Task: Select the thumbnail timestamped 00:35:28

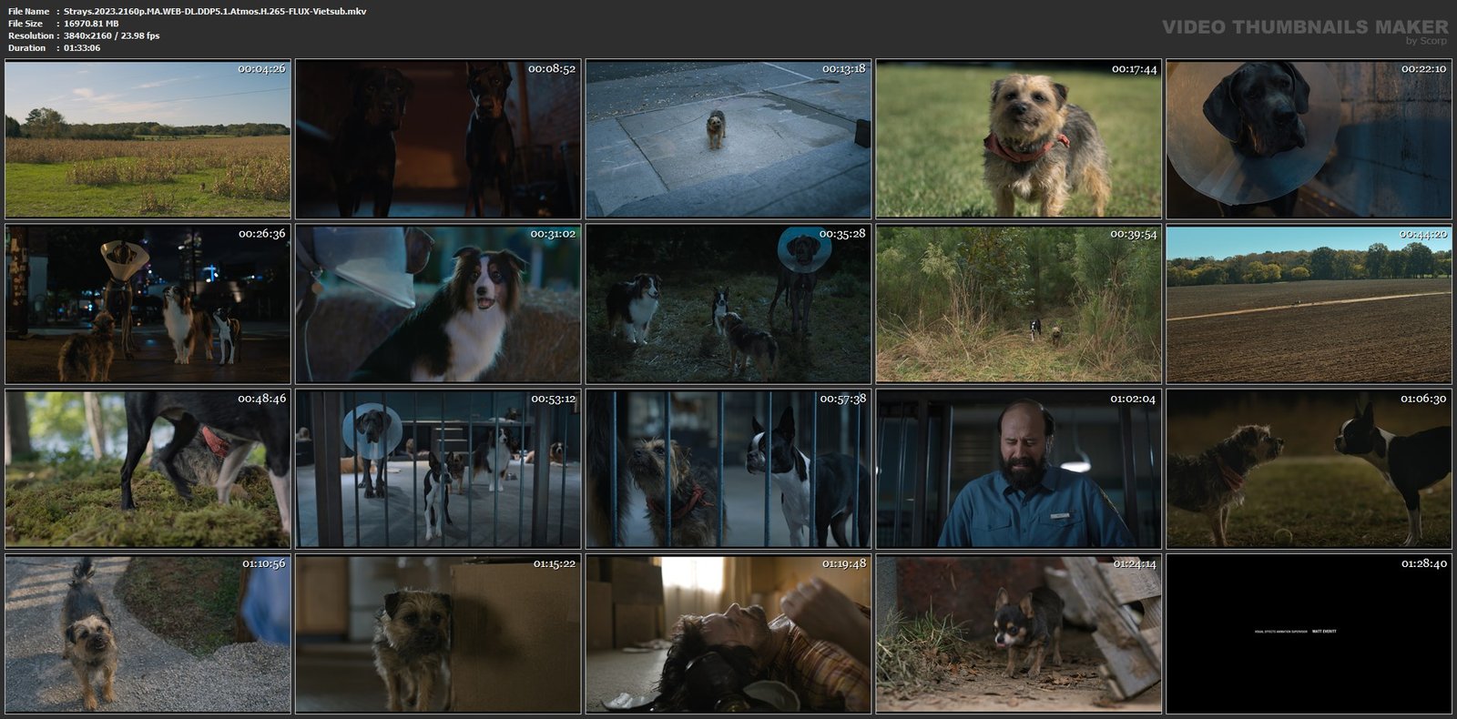Action: pos(728,304)
